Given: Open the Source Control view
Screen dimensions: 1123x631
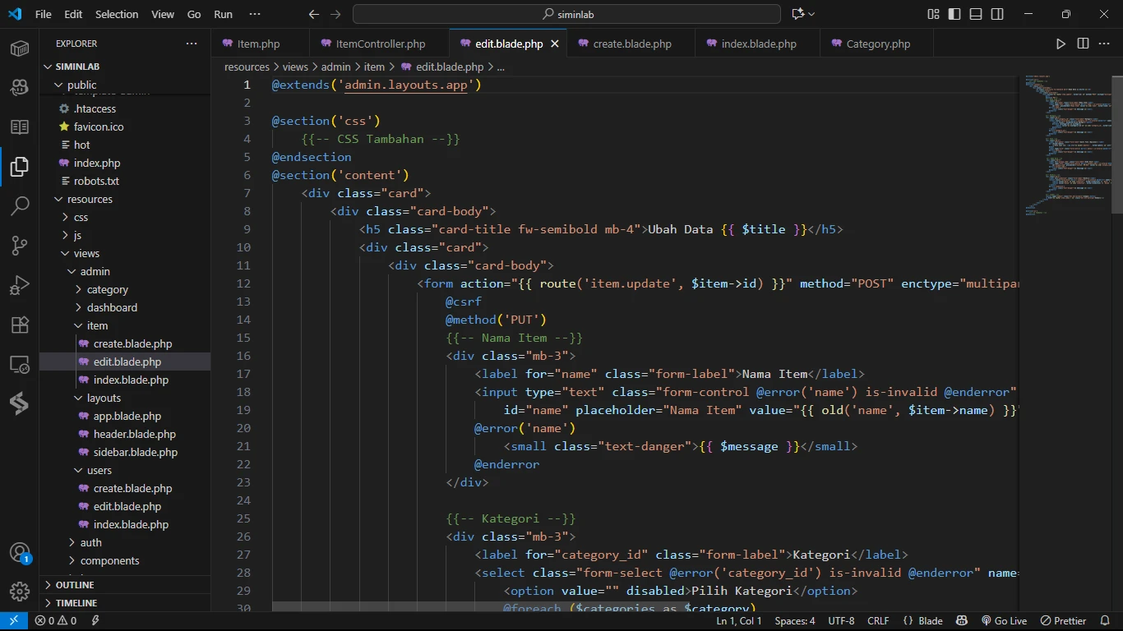Looking at the screenshot, I should coord(20,245).
